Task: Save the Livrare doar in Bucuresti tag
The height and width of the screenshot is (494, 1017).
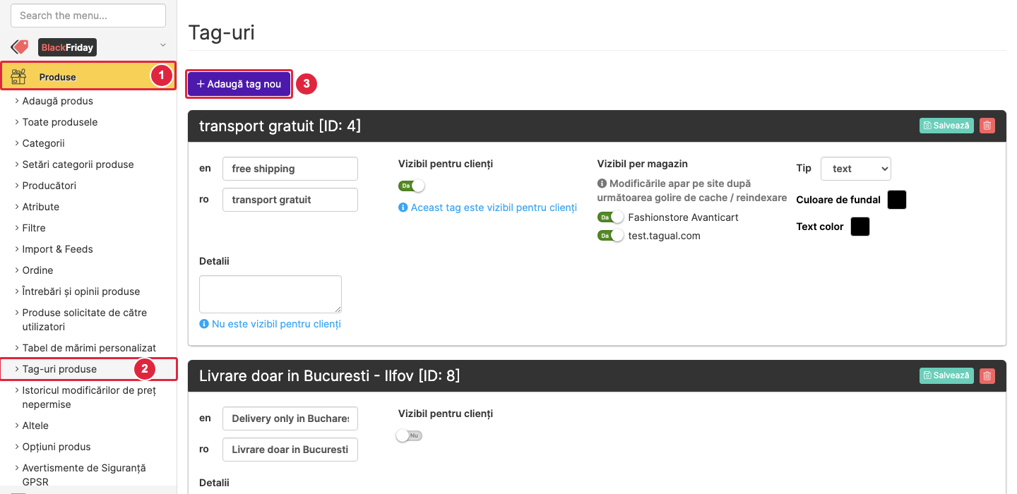Action: [x=946, y=376]
